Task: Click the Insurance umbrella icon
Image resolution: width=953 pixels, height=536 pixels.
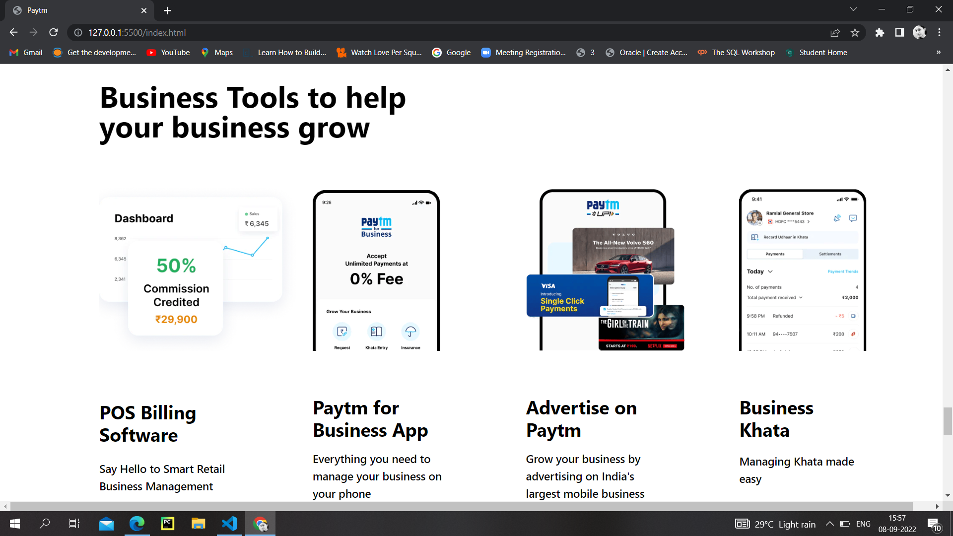Action: tap(410, 331)
